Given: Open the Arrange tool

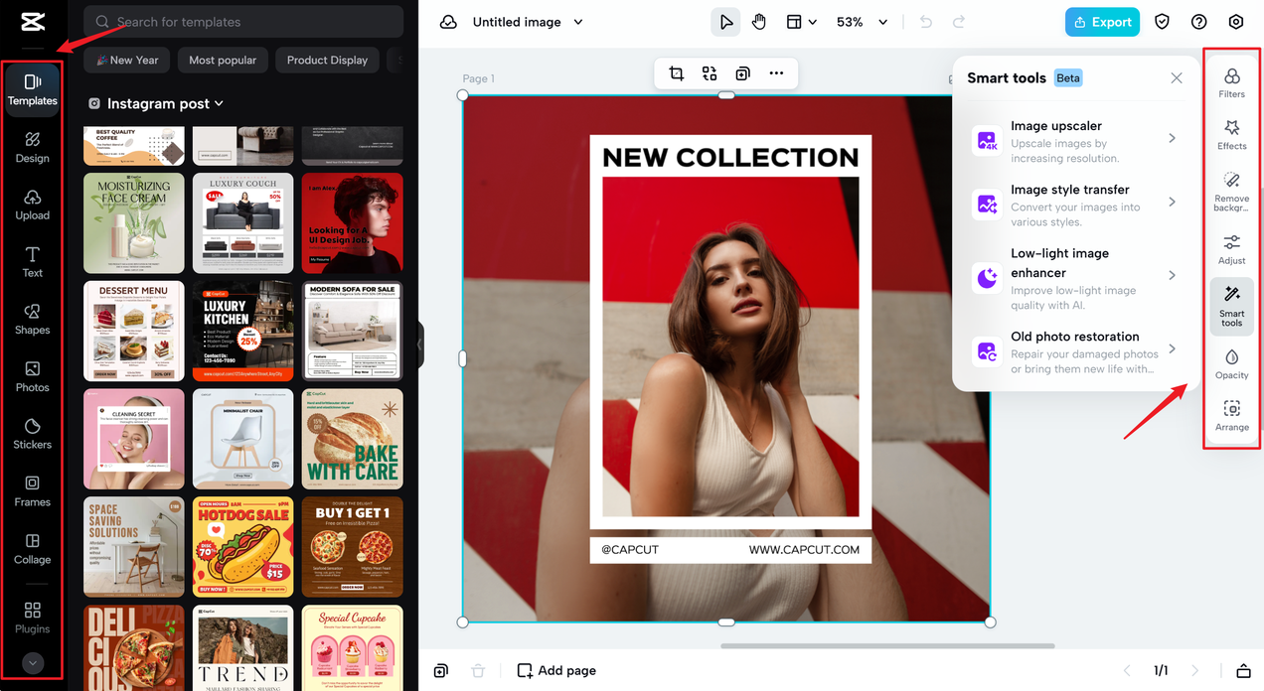Looking at the screenshot, I should point(1231,416).
